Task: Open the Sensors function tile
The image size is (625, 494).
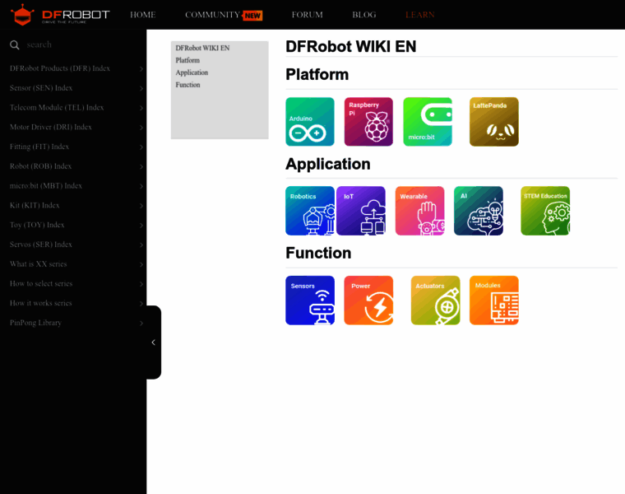Action: pyautogui.click(x=310, y=300)
